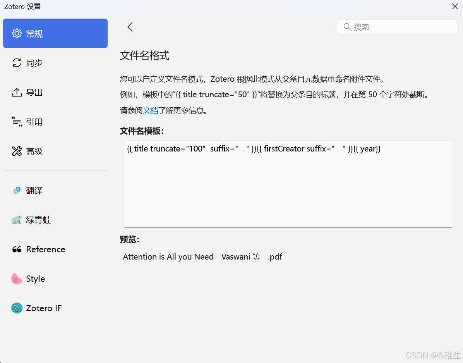Close the Zotero 设置 window
The height and width of the screenshot is (363, 463).
pyautogui.click(x=455, y=7)
